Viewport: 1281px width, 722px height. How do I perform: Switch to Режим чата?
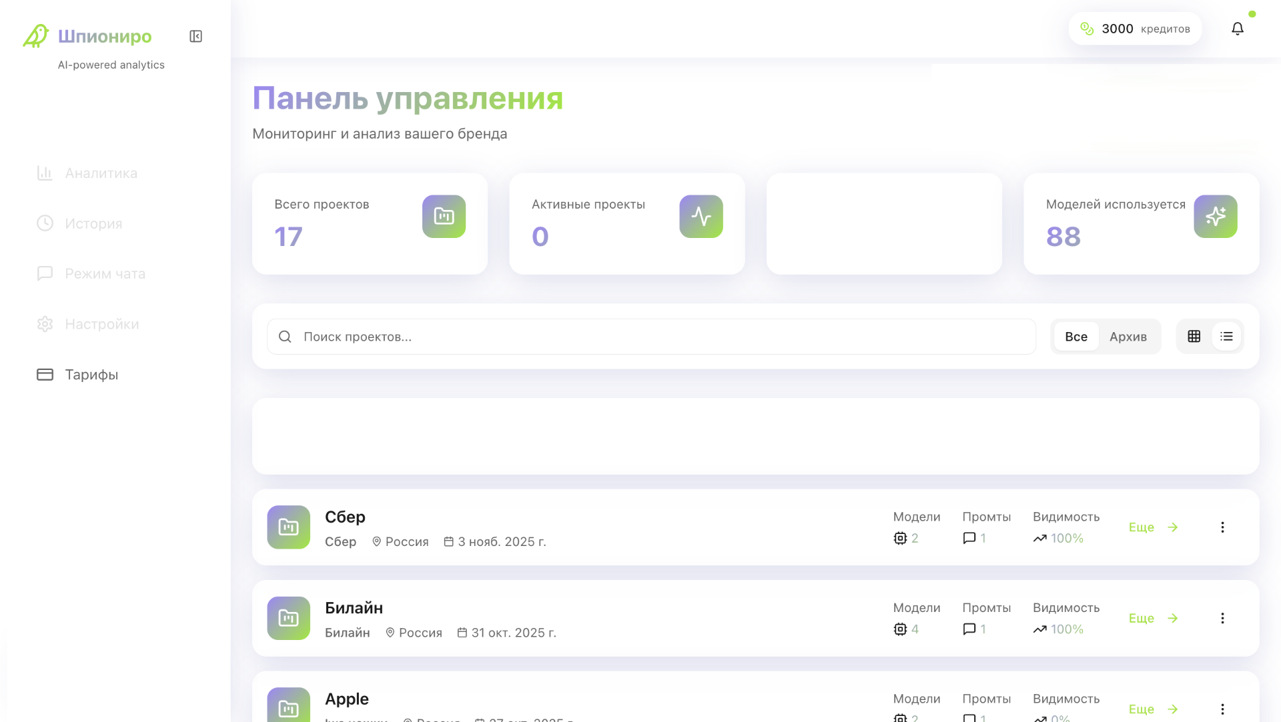coord(104,273)
